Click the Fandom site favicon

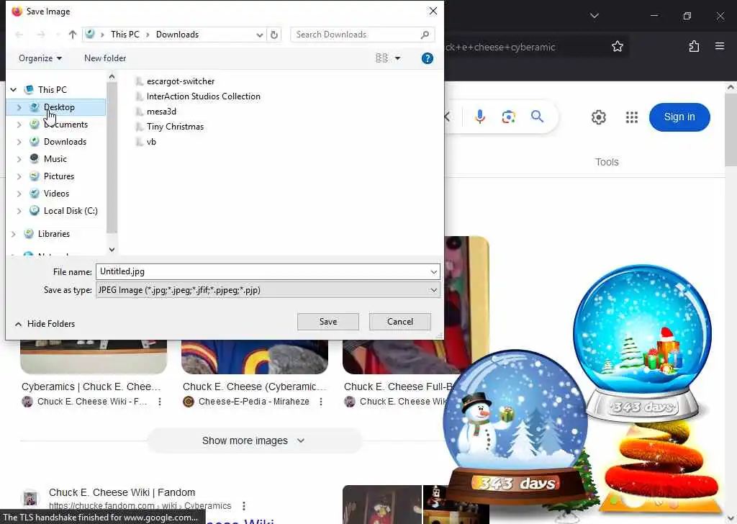pyautogui.click(x=30, y=497)
